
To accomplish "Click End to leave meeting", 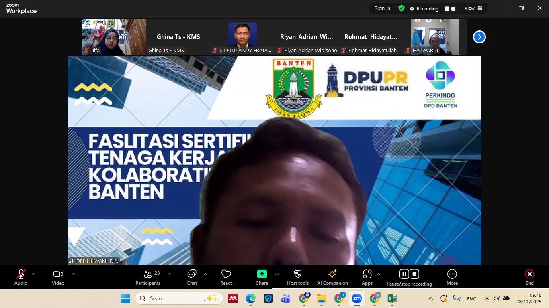I will (529, 274).
